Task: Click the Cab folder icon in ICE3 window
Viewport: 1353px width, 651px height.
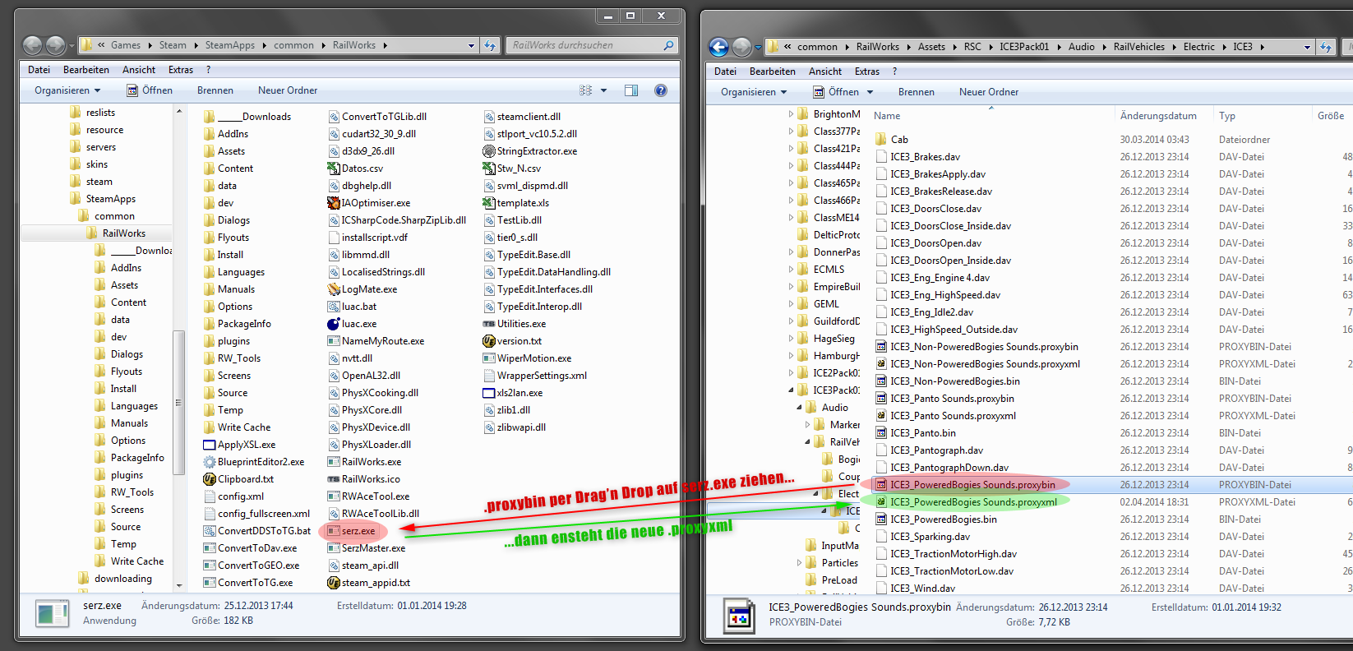Action: [x=881, y=140]
